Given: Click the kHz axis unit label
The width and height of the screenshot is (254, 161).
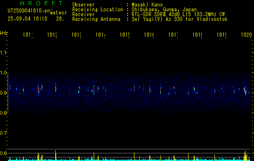Looking at the screenshot, I should pos(4,33).
